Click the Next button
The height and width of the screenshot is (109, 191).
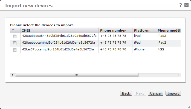[140, 93]
